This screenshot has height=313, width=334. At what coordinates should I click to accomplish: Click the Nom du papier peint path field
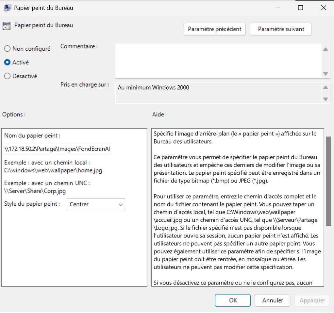coord(57,148)
